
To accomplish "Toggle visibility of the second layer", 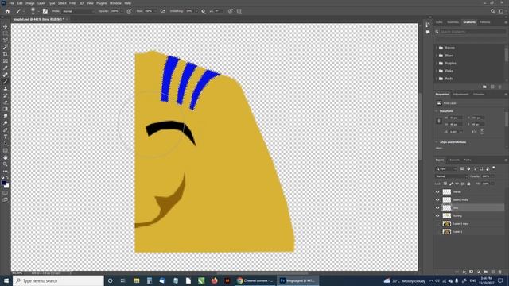I will click(x=437, y=199).
